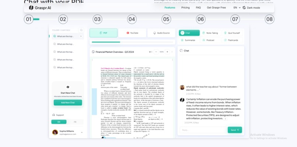This screenshot has height=147, width=297.
Task: Switch to the Quiz Yourself tab
Action: 232,33
